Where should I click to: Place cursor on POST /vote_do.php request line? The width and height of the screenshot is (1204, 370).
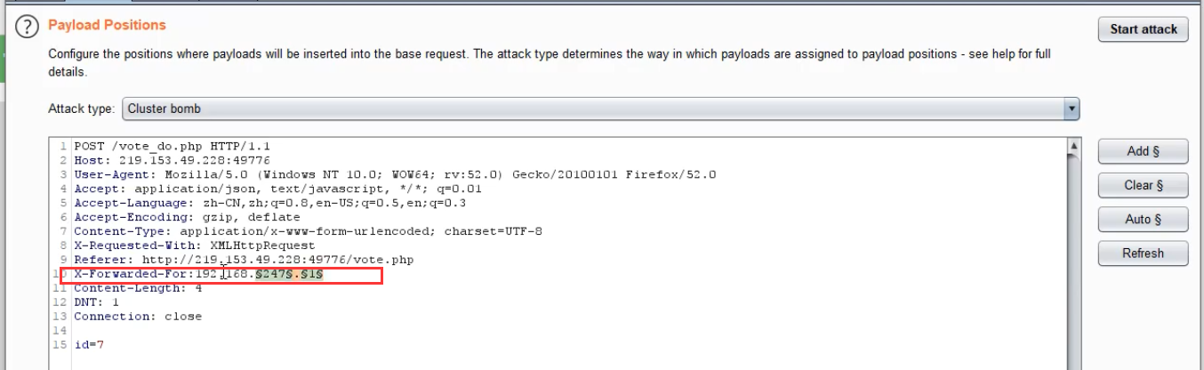(x=160, y=146)
